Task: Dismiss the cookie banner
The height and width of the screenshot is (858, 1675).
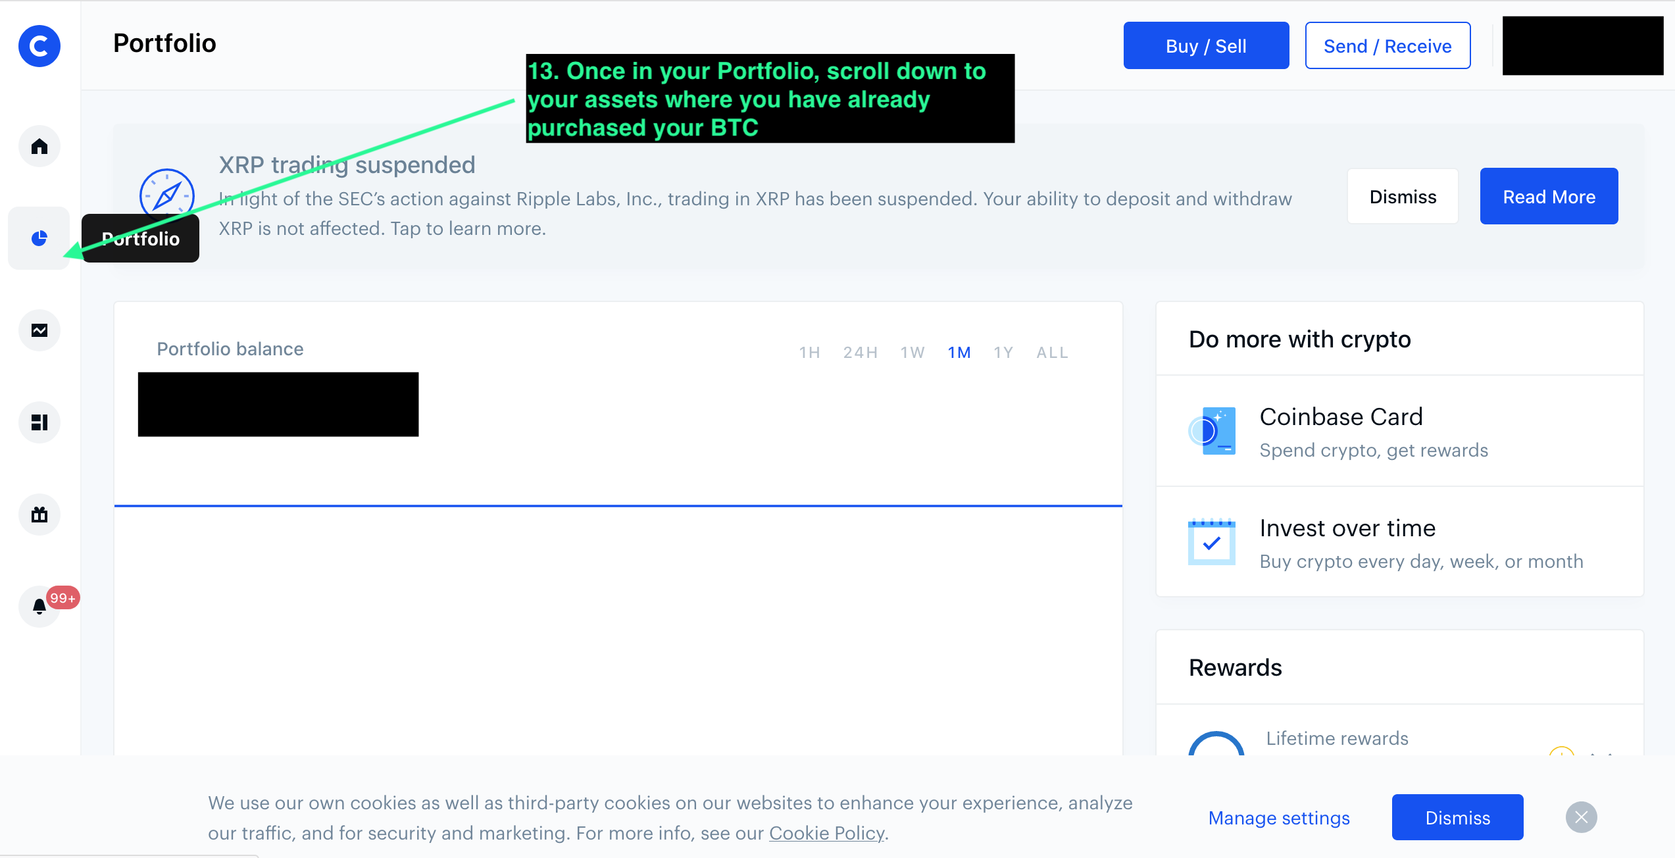Action: click(1457, 817)
